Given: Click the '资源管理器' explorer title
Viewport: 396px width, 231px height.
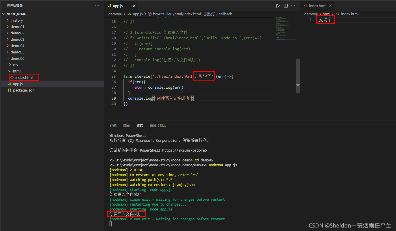Looking at the screenshot, I should coord(14,6).
